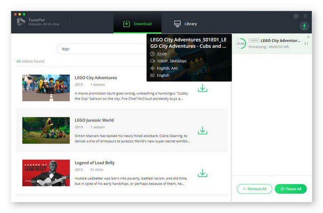Open the hamburger menu icon
The width and height of the screenshot is (323, 213).
(305, 16)
